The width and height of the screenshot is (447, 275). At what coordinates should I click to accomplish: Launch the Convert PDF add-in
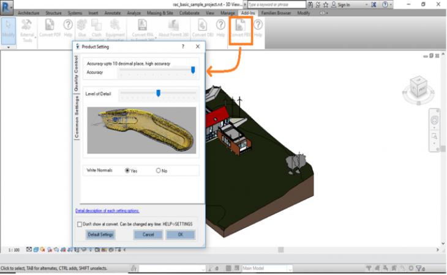point(50,28)
